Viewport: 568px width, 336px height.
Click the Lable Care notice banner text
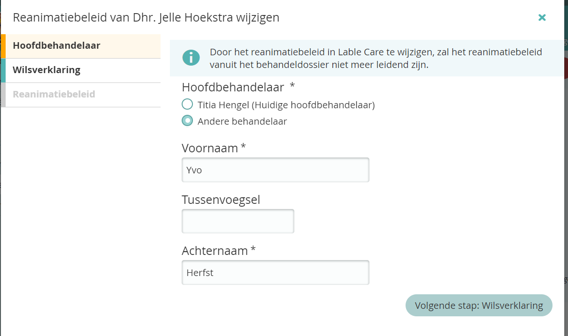376,58
